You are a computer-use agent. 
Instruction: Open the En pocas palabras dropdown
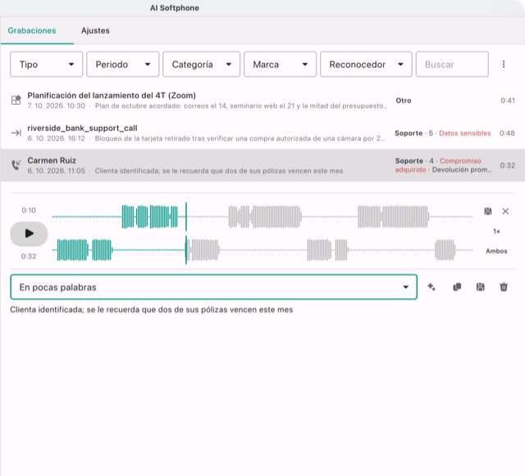213,287
